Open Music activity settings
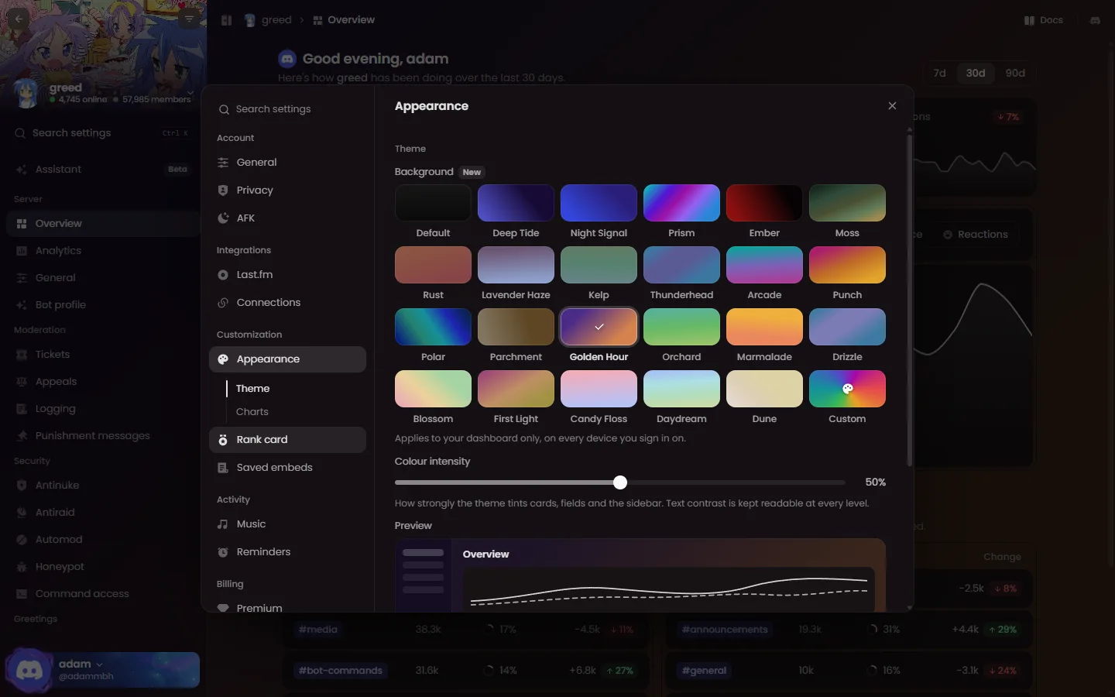Screen dimensions: 1115x697 287,524
